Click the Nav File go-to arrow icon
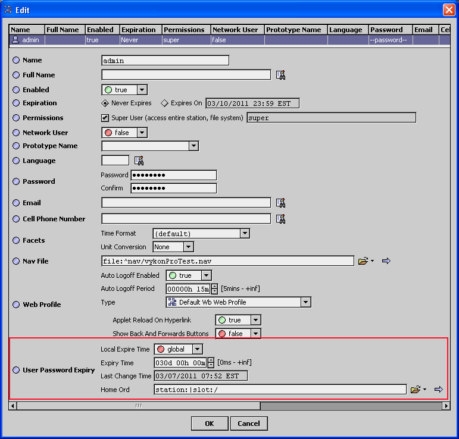The height and width of the screenshot is (439, 459). pyautogui.click(x=386, y=261)
